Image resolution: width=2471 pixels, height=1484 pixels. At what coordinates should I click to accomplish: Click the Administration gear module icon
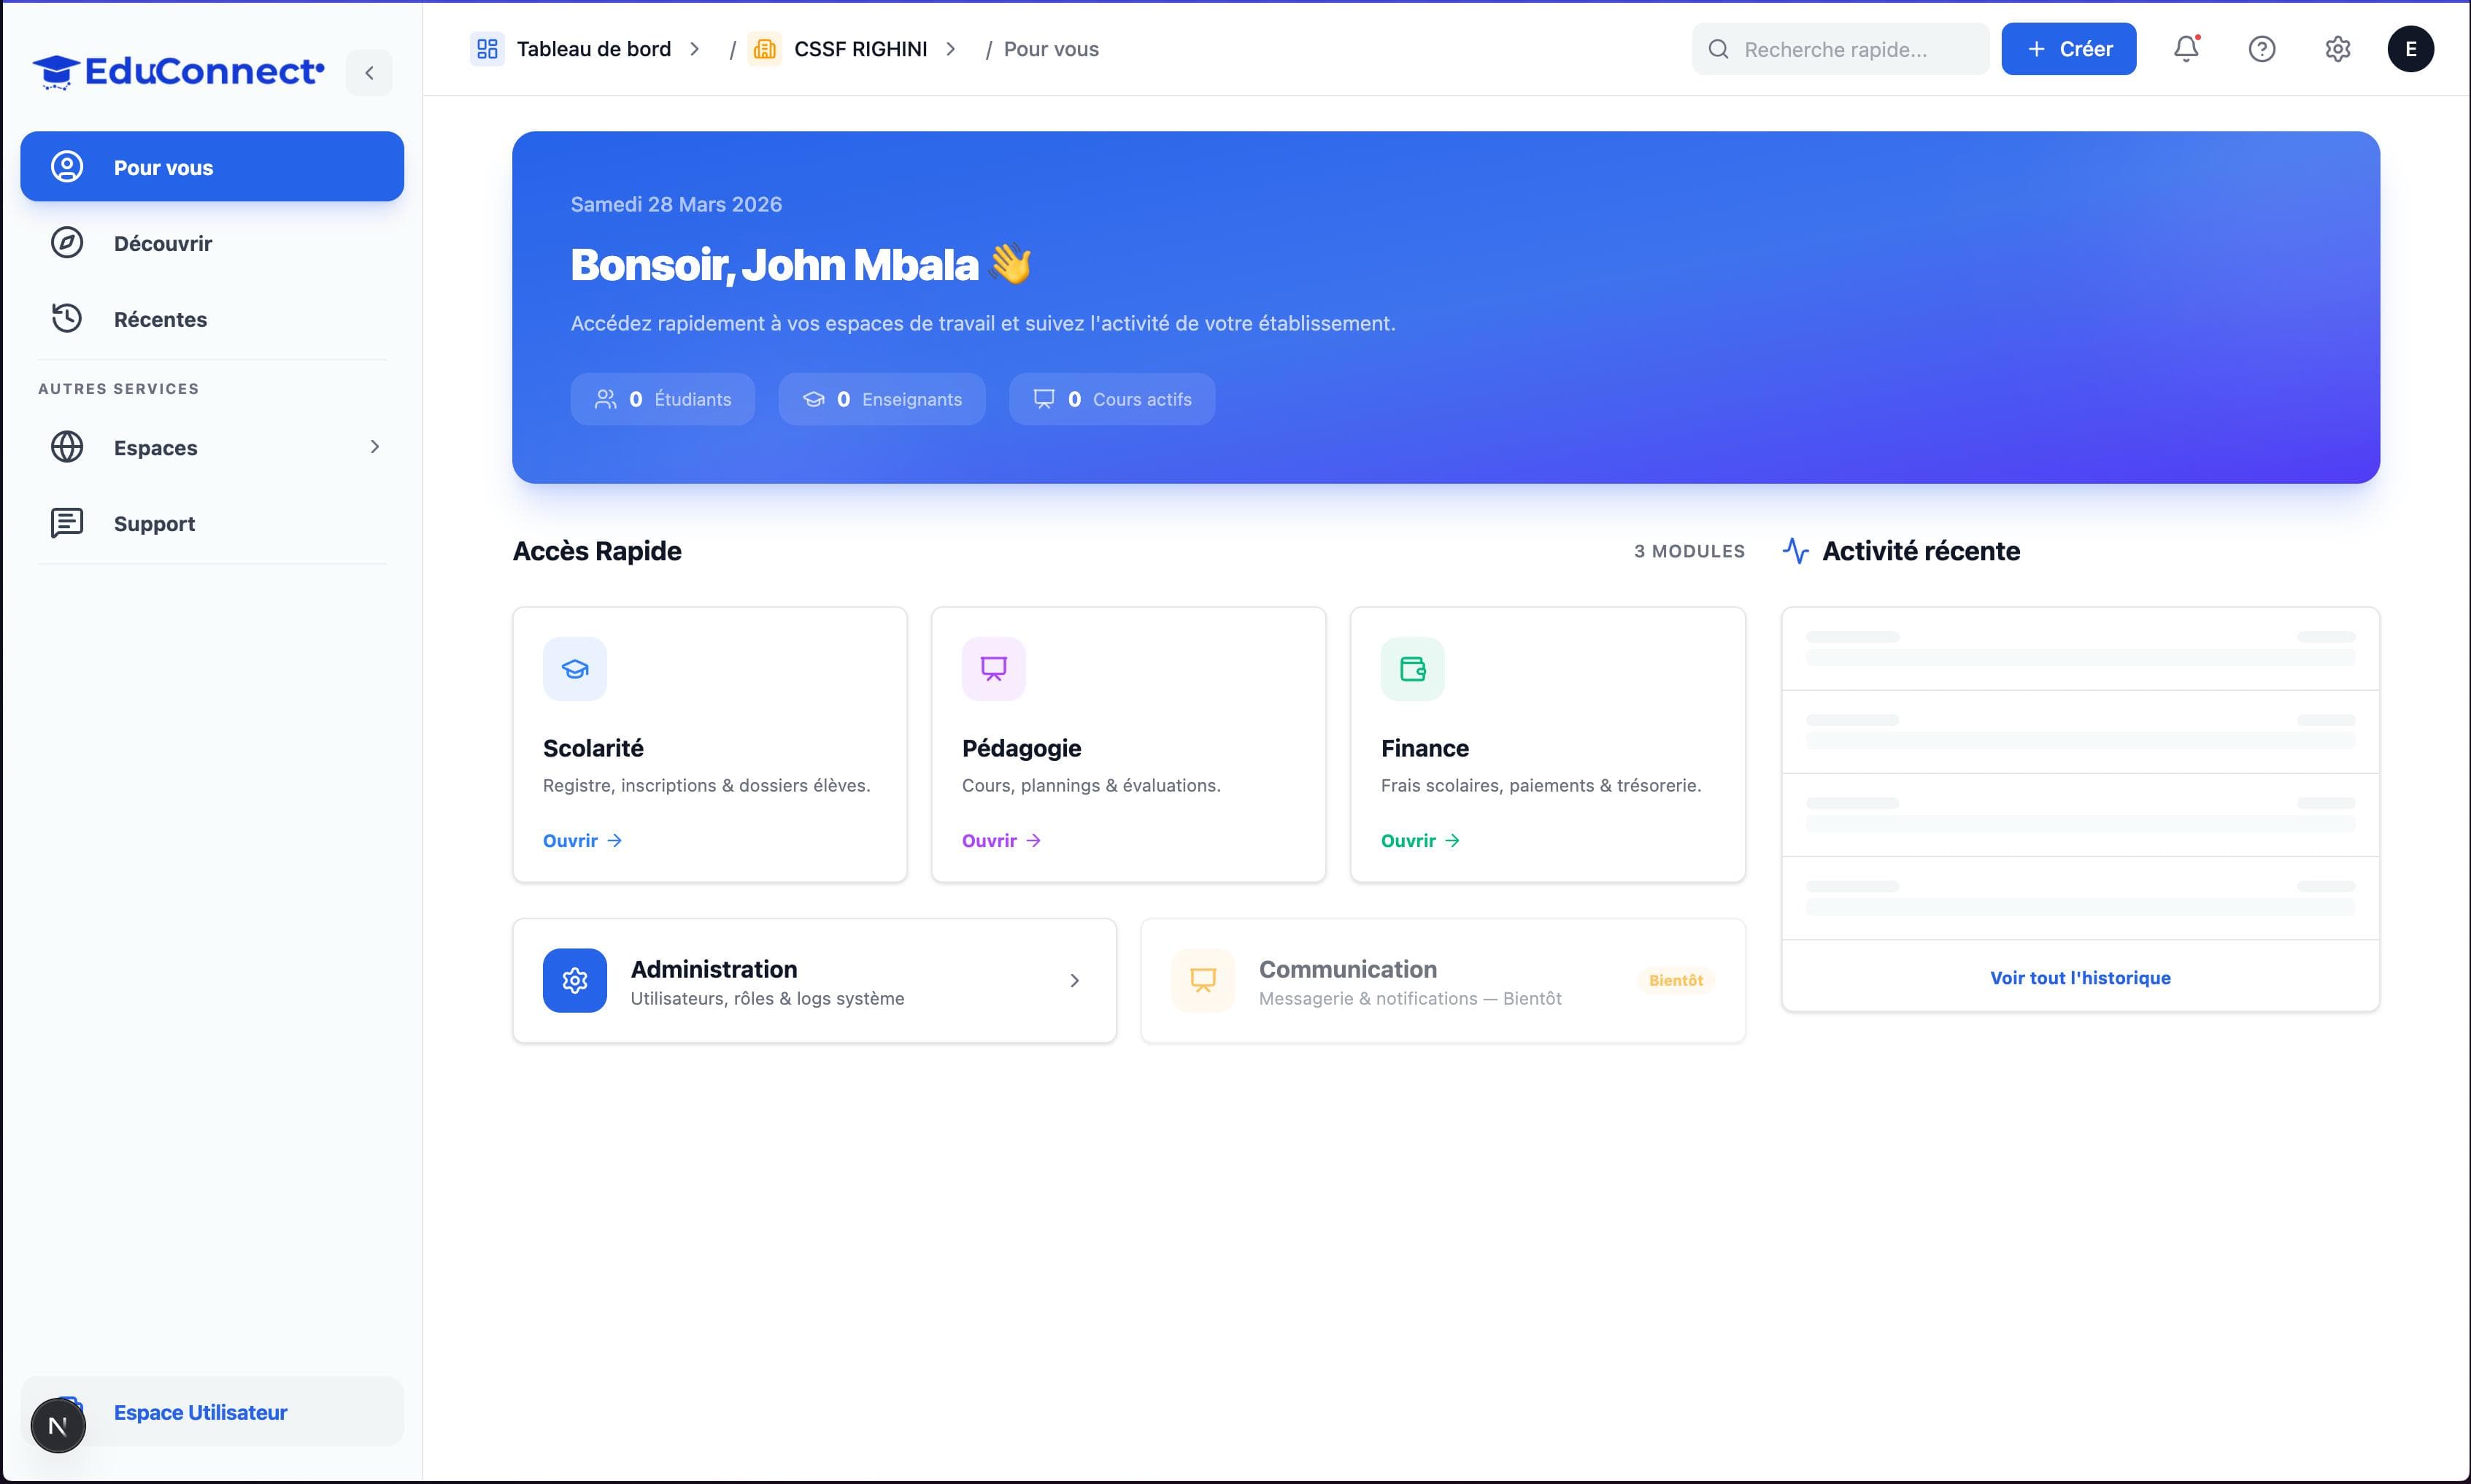click(x=575, y=980)
